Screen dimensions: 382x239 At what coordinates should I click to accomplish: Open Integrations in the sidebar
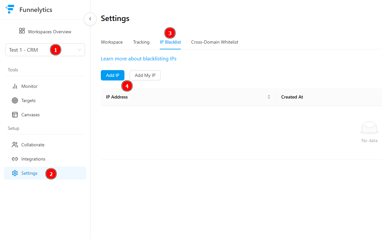[45, 159]
